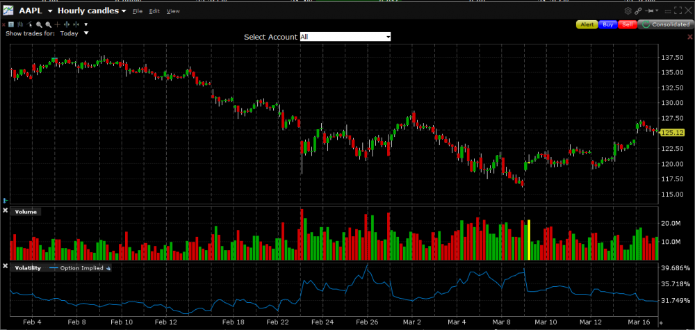Open the AAPL symbol dropdown arrow
Screen dimensions: 695x330
point(50,11)
